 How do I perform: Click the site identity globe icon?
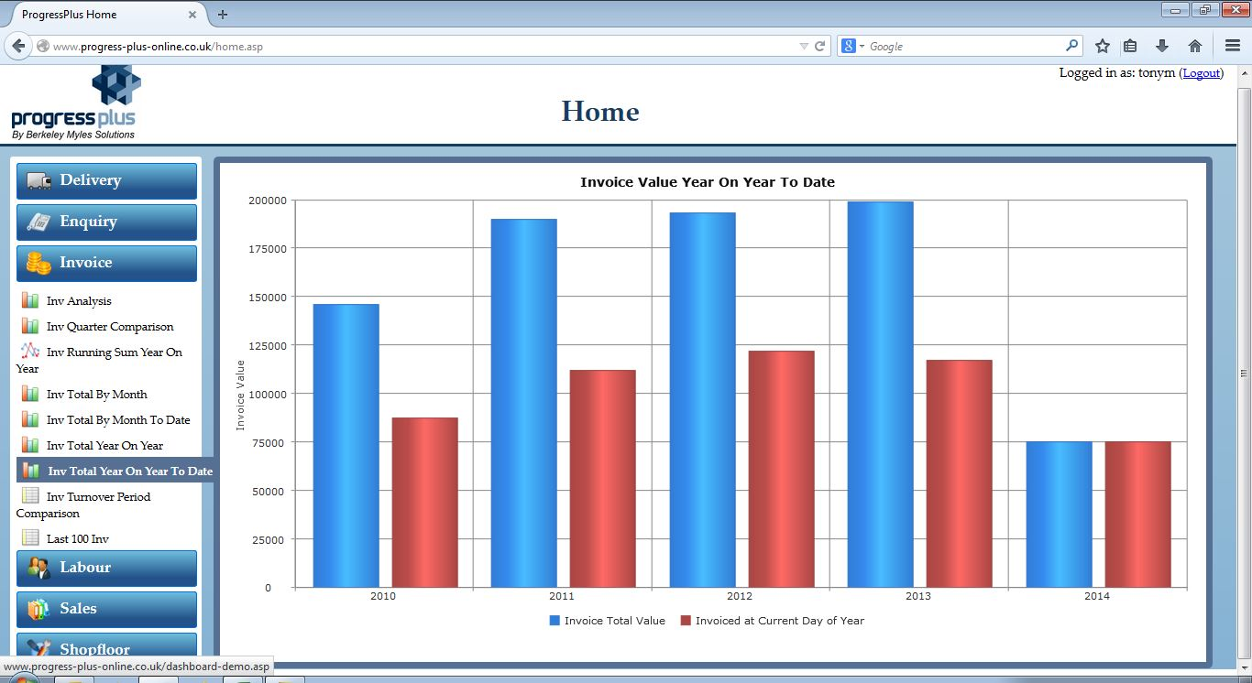coord(43,46)
